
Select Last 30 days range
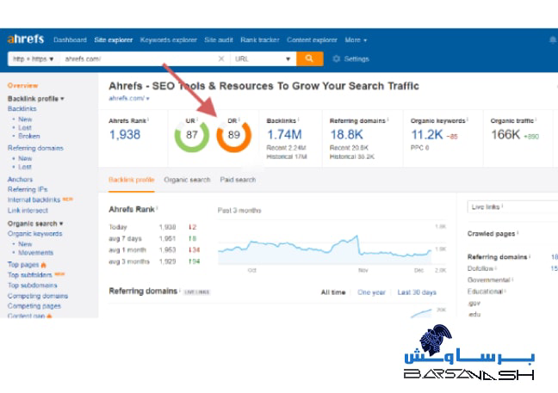click(416, 292)
